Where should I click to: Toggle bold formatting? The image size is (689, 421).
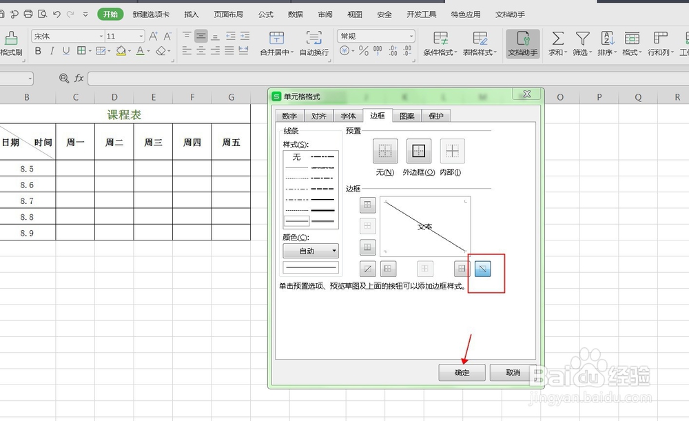[38, 52]
